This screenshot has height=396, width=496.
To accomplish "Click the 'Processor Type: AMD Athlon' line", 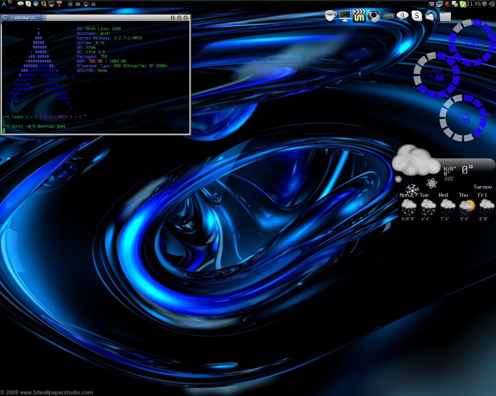I will coord(122,66).
